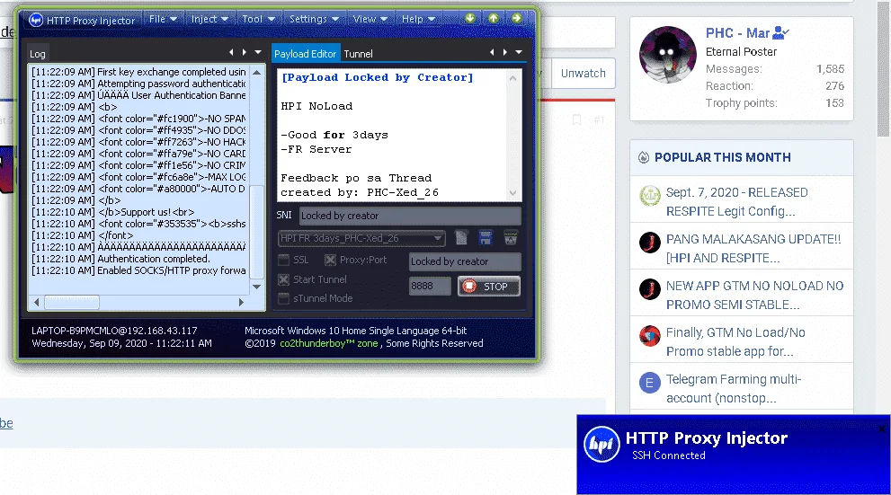Click payload editor scrollbar up arrow
Viewport: 891px width, 495px height.
point(512,78)
